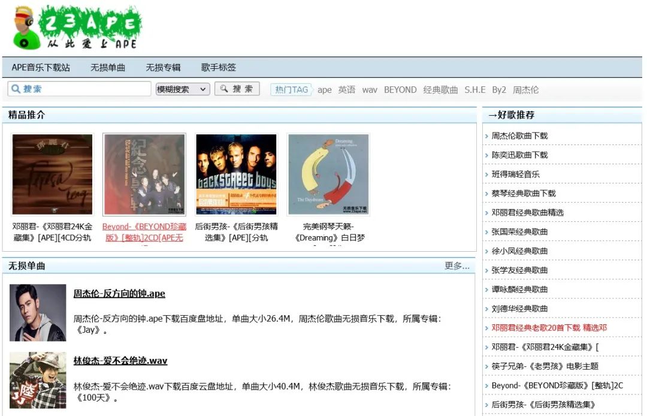
Task: Click the arrow icon before 刘德华经典歌曲
Action: point(486,309)
